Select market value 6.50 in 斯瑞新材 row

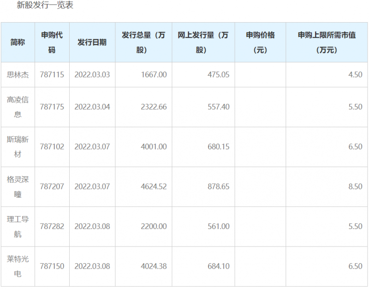pos(355,147)
